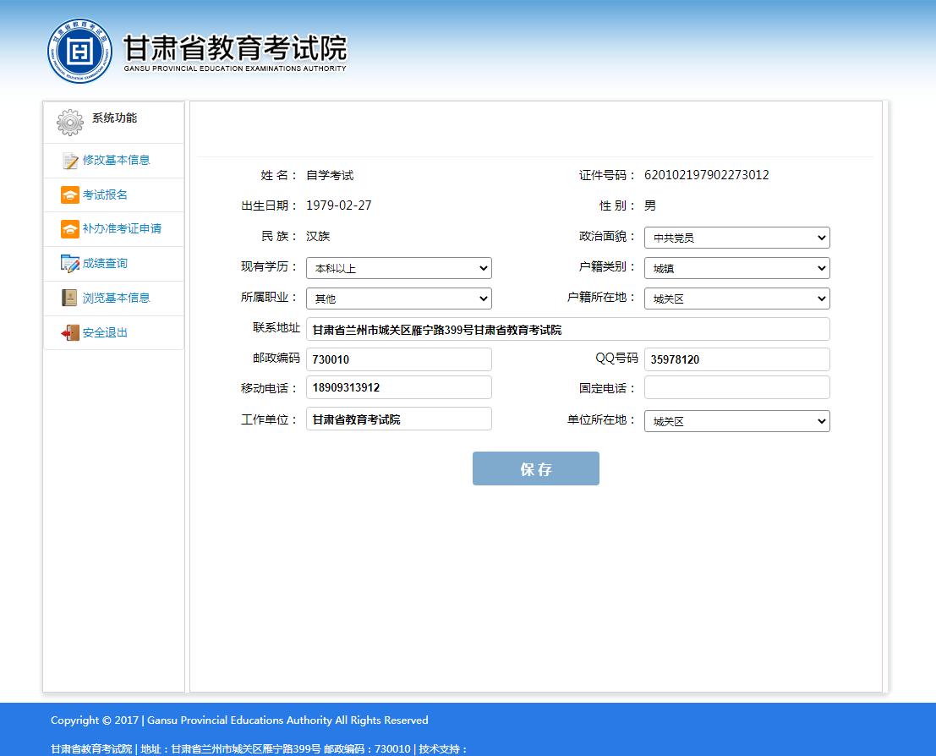This screenshot has width=936, height=756.
Task: Expand the 现有学历 dropdown
Action: tap(398, 269)
